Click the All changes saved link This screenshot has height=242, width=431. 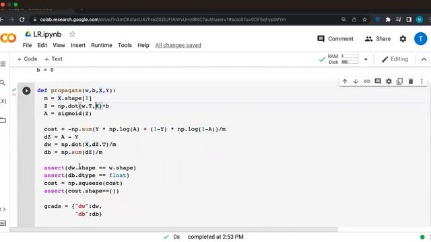tap(178, 45)
